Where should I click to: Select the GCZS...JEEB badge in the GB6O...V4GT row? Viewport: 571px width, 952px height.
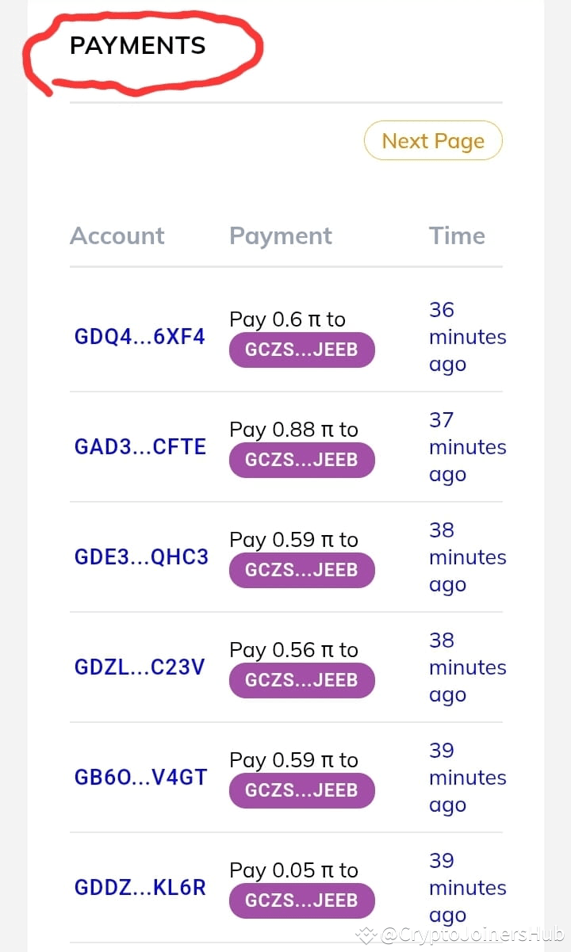[301, 790]
